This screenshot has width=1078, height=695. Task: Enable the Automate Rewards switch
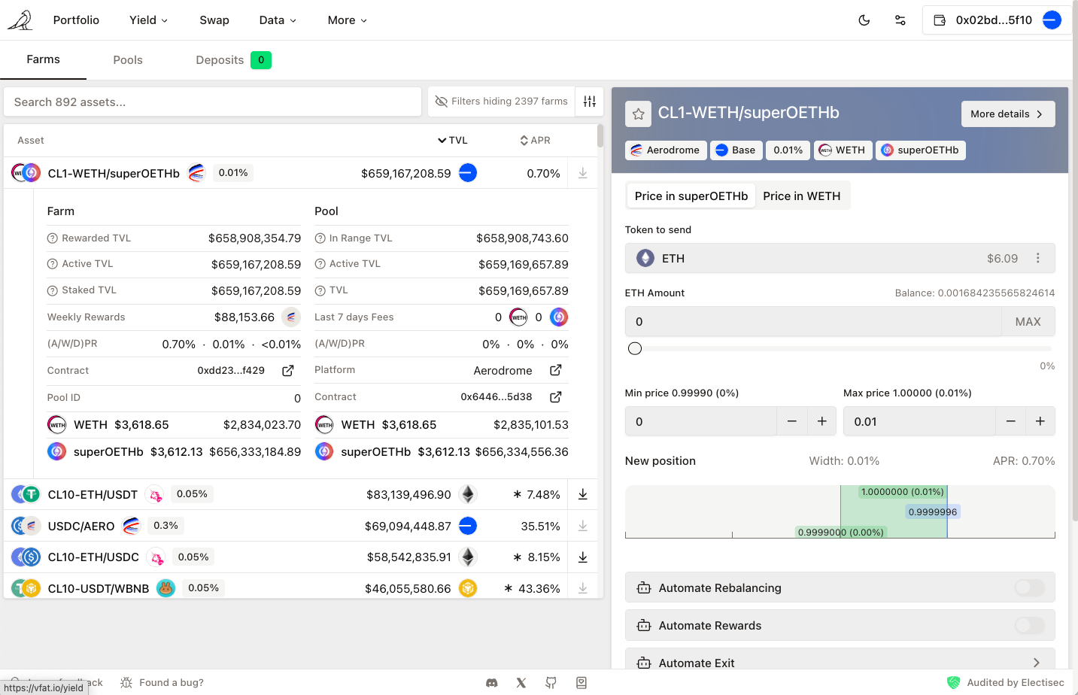click(1030, 625)
